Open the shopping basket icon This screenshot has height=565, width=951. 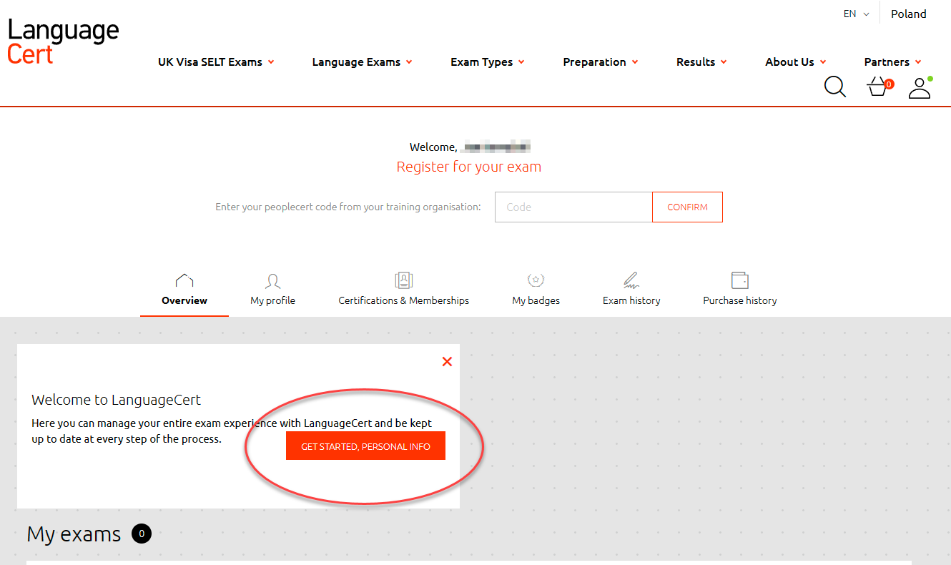point(879,87)
